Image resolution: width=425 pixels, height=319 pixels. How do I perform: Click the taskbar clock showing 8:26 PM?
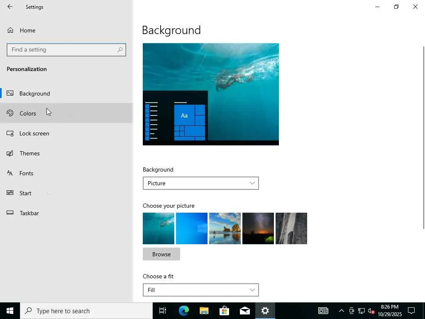pyautogui.click(x=390, y=311)
